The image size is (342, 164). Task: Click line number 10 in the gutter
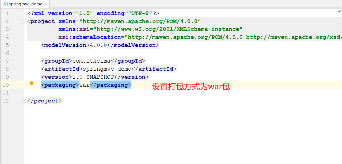[x=6, y=85]
